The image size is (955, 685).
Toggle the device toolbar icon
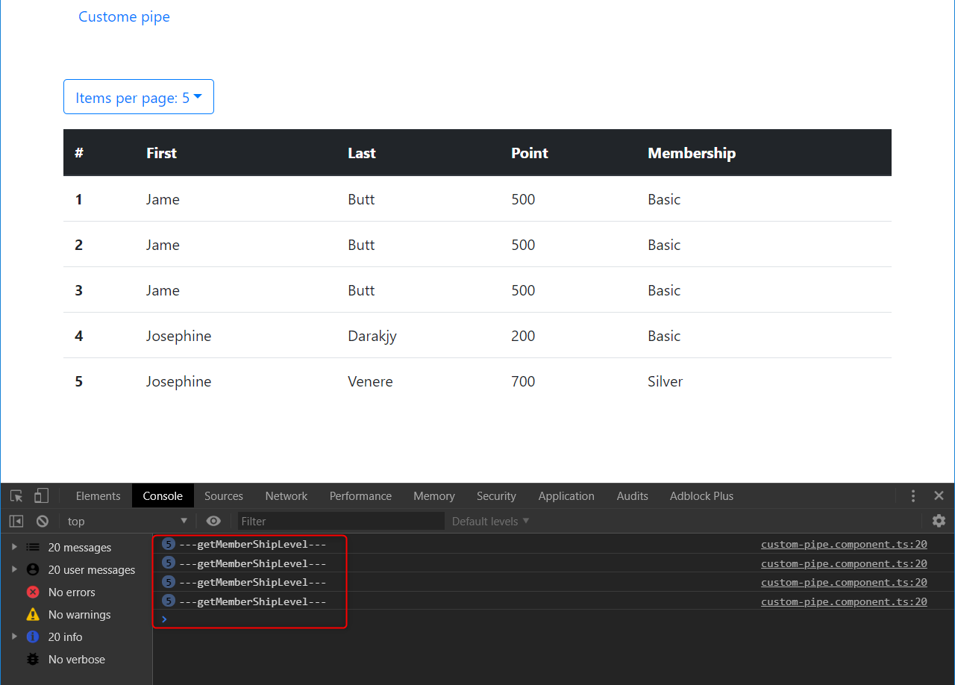42,496
